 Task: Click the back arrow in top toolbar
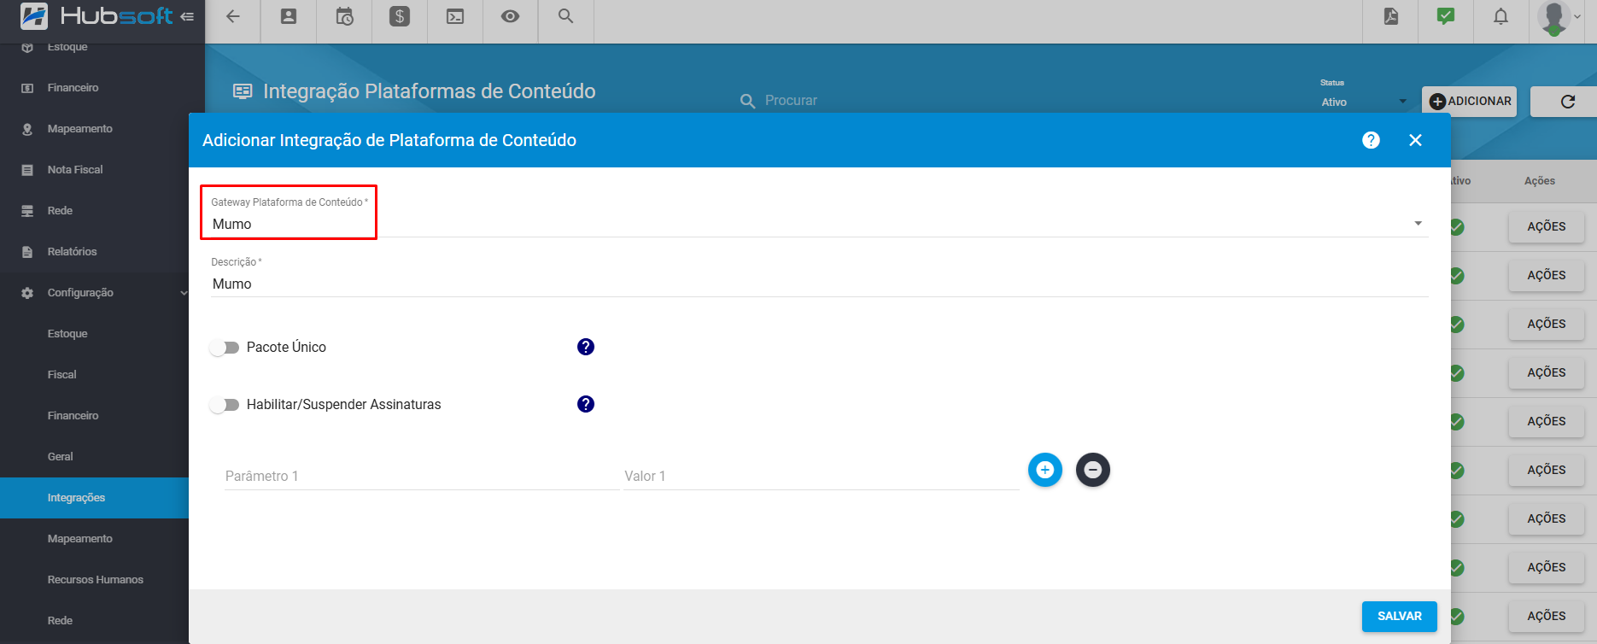232,16
